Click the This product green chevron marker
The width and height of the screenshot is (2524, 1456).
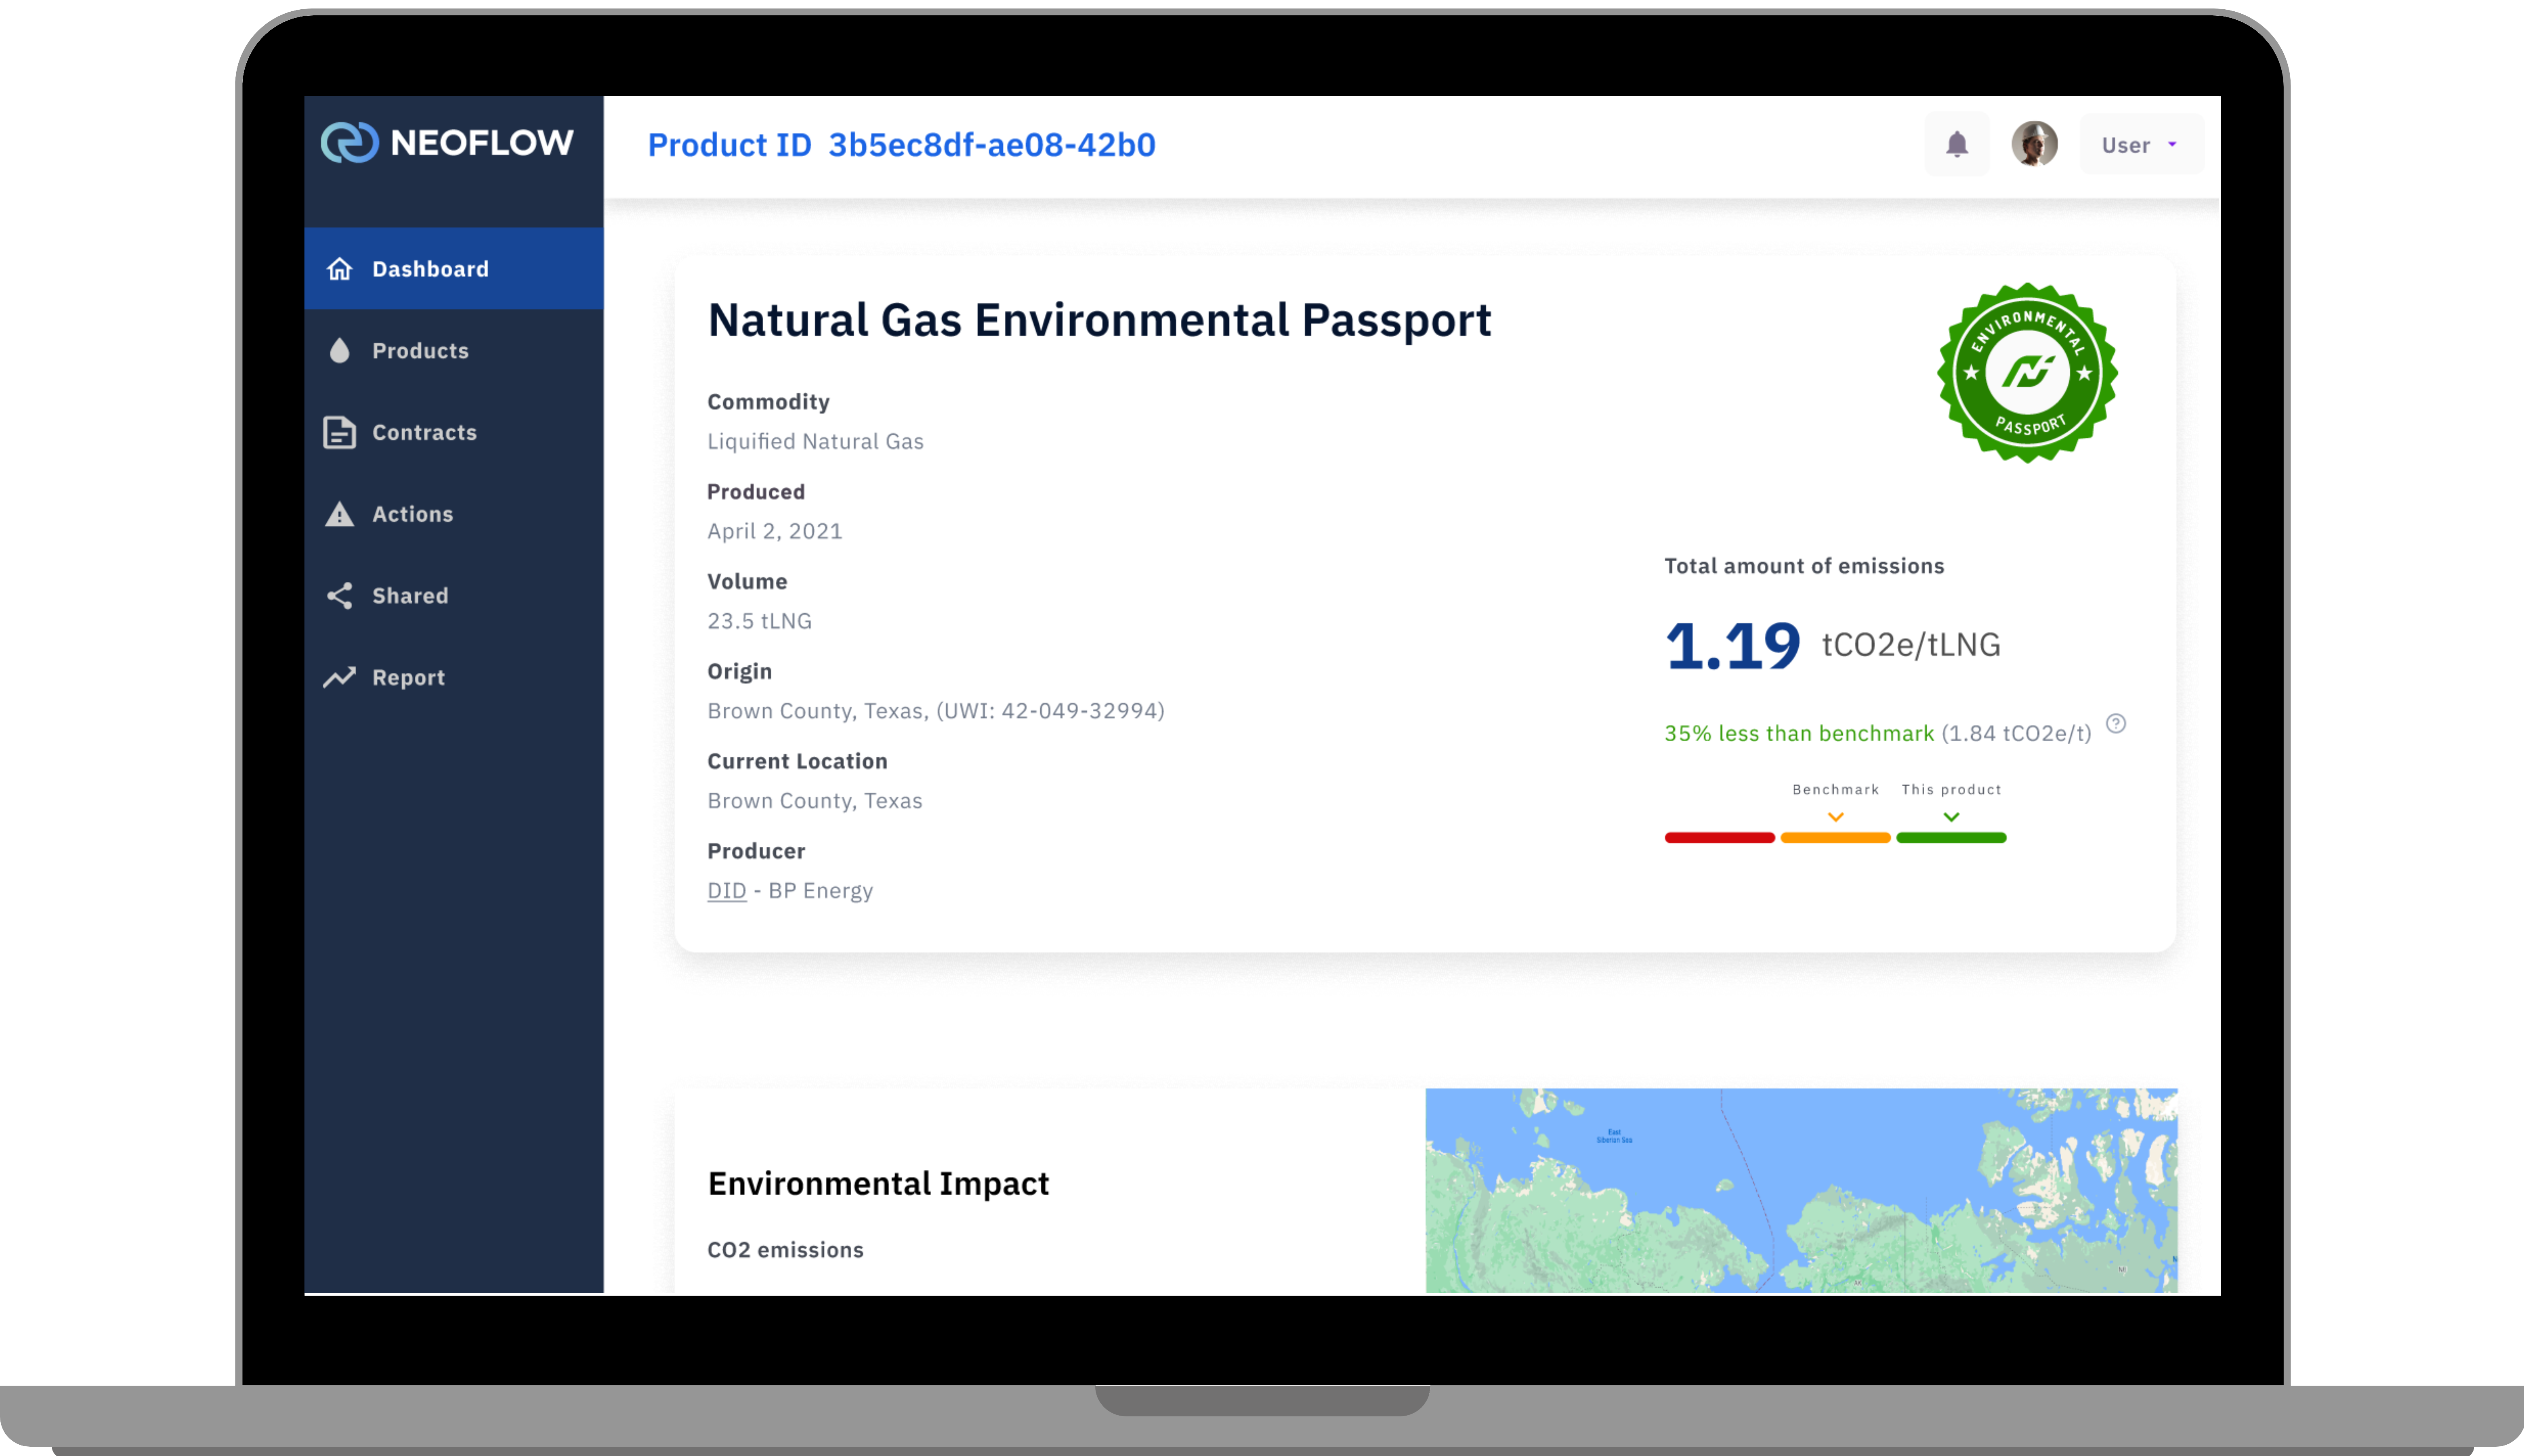pos(1951,817)
